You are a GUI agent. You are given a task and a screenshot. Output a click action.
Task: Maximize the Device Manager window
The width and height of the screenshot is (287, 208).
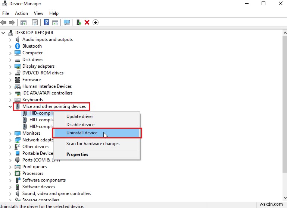[x=263, y=3]
